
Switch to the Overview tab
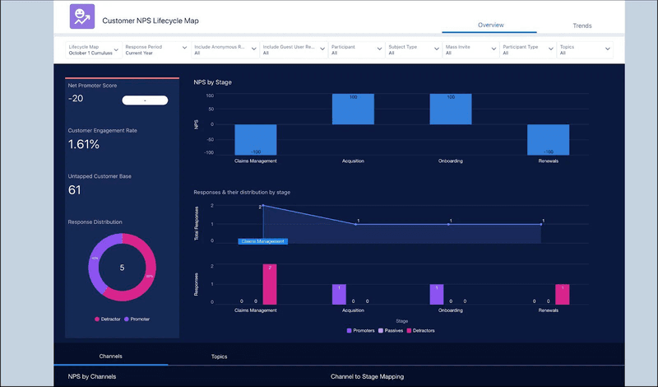click(490, 26)
